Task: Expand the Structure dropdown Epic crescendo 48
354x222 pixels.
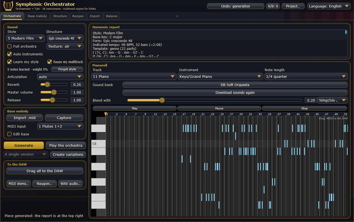Action: click(65, 38)
